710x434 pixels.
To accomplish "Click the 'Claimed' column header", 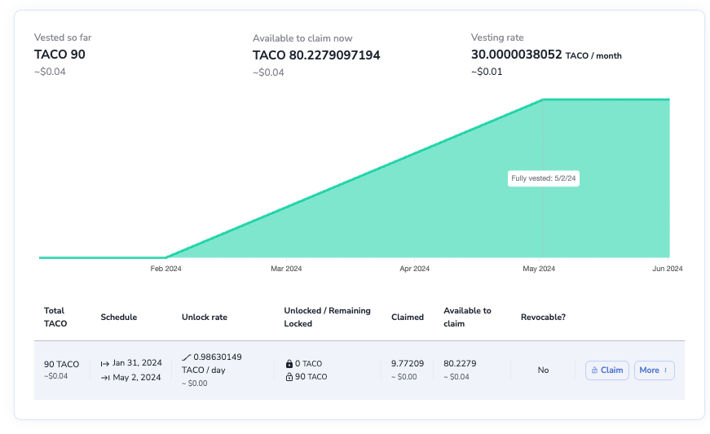I will (408, 317).
